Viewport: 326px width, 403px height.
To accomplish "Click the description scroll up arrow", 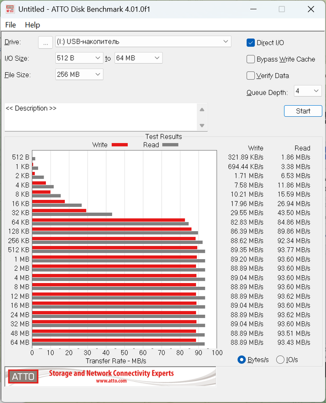I will pos(202,110).
